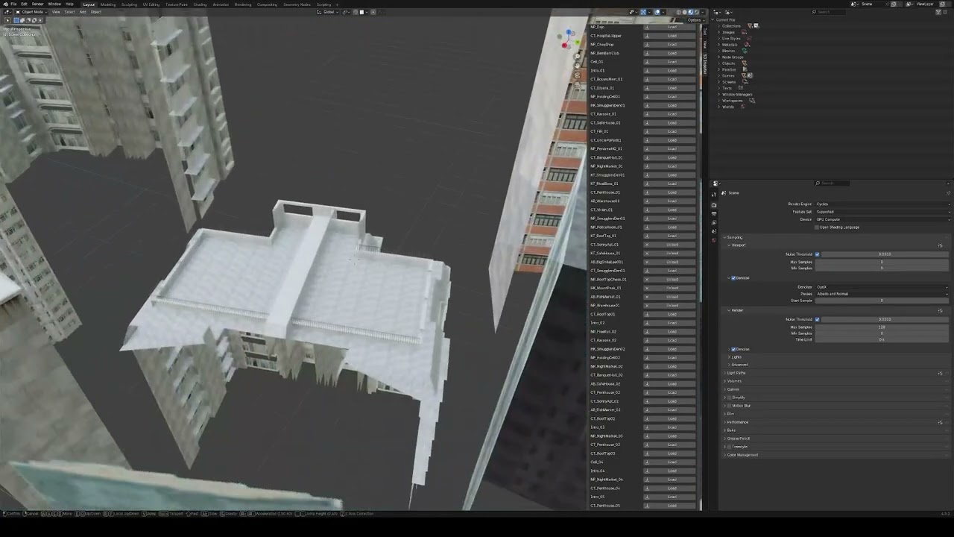Viewport: 954px width, 537px height.
Task: Toggle viewport overlays
Action: 657,12
